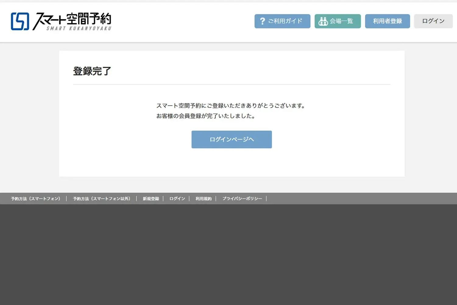Click the 新規登録 footer link
This screenshot has height=305, width=457.
tap(151, 199)
